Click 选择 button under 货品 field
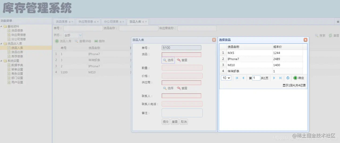Viewport: 340px width, 143px height. point(168,60)
